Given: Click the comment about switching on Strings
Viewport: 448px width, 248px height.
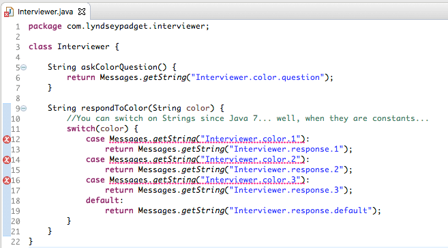Looking at the screenshot, I should 248,119.
